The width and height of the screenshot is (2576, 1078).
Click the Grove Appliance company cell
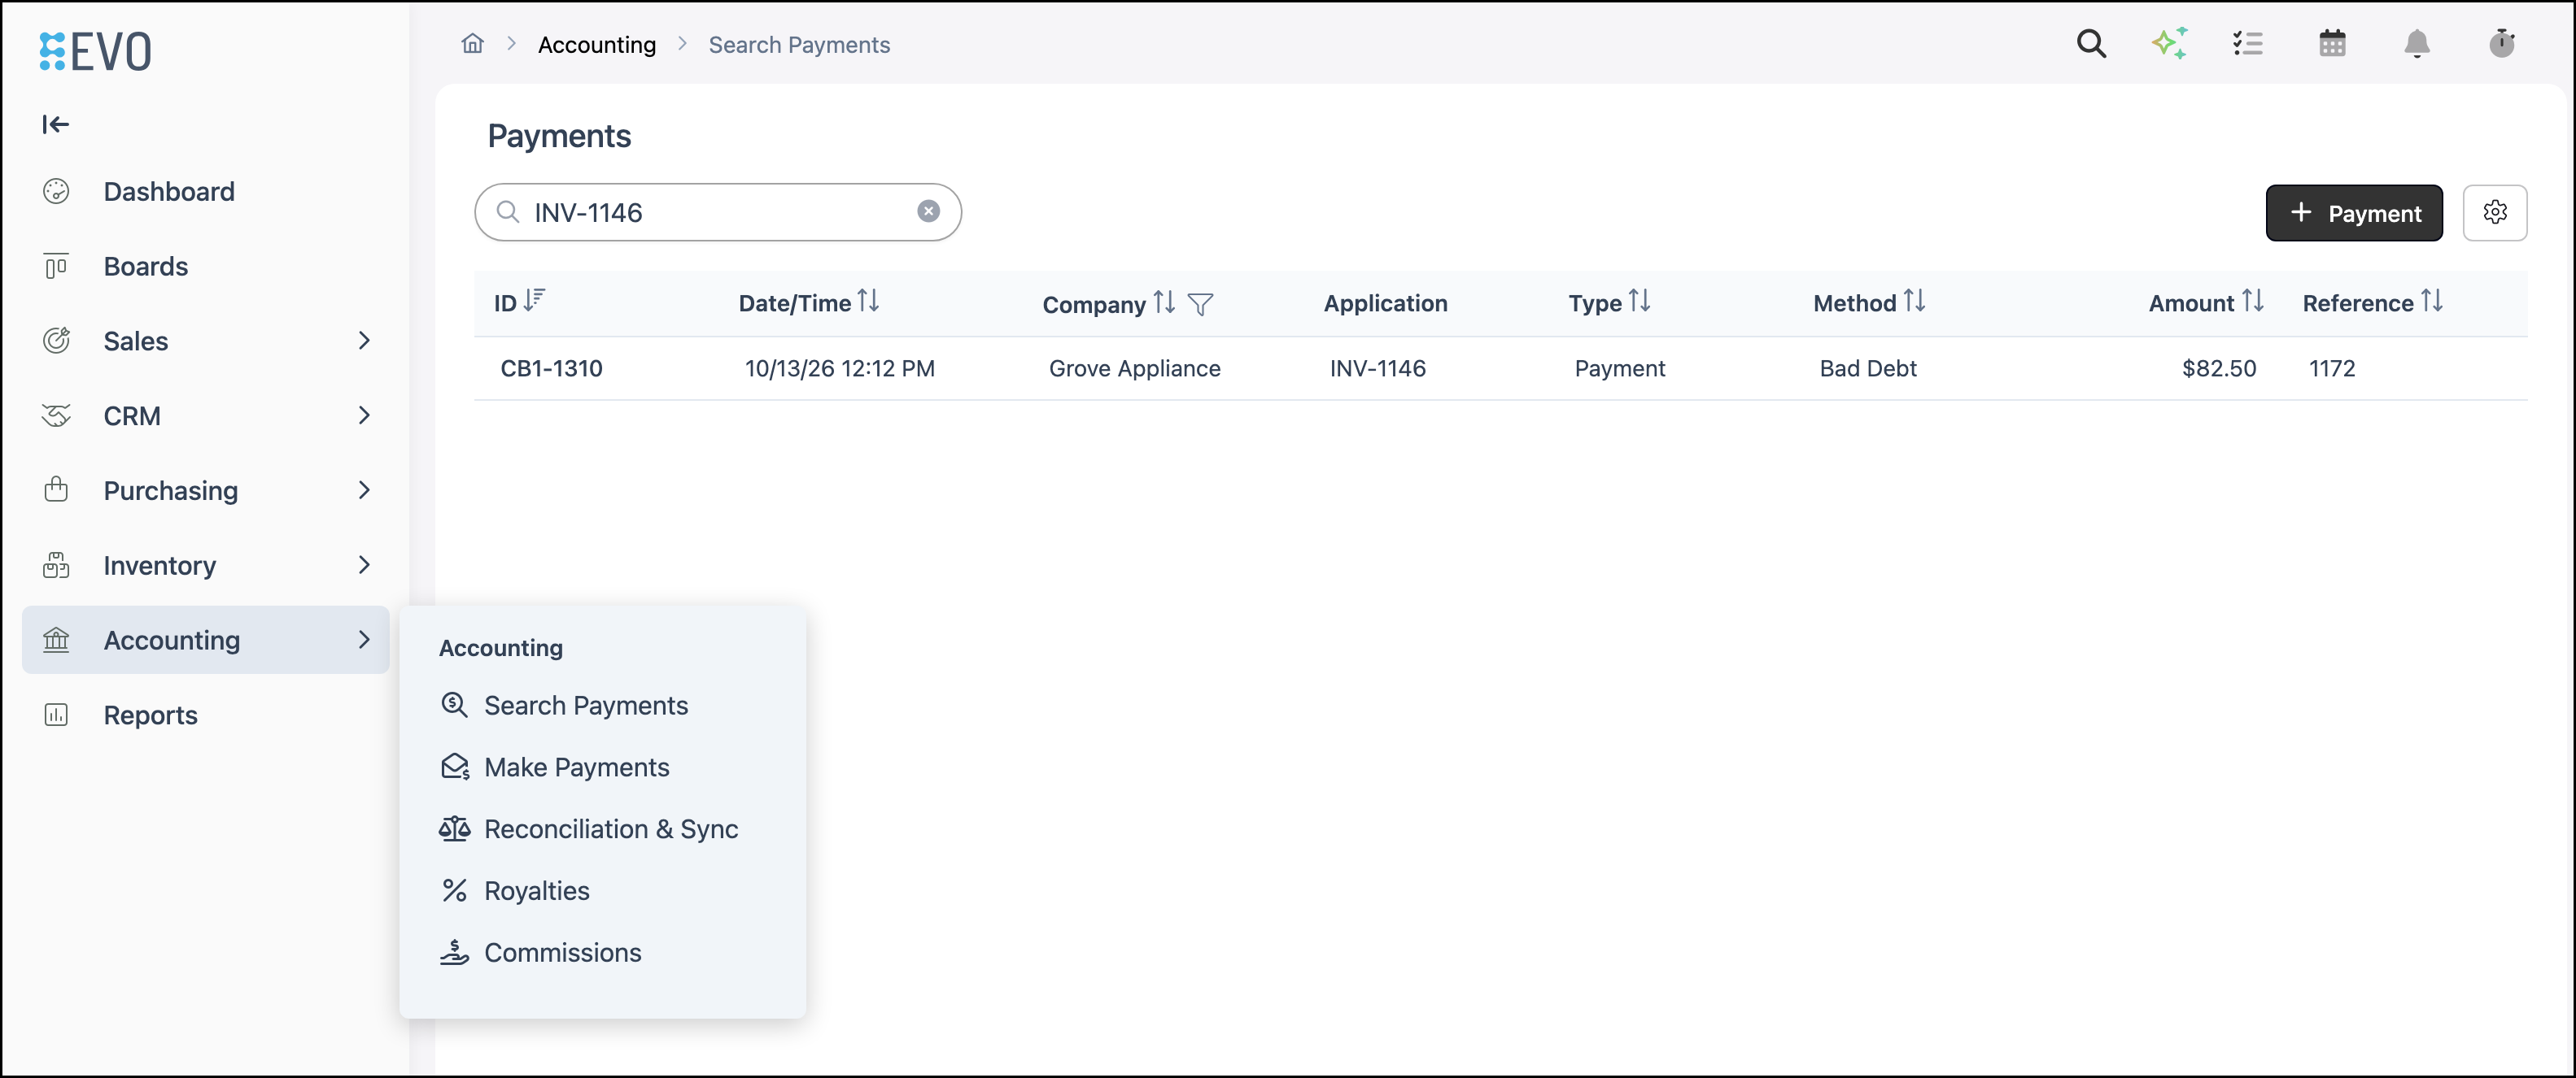click(1135, 368)
